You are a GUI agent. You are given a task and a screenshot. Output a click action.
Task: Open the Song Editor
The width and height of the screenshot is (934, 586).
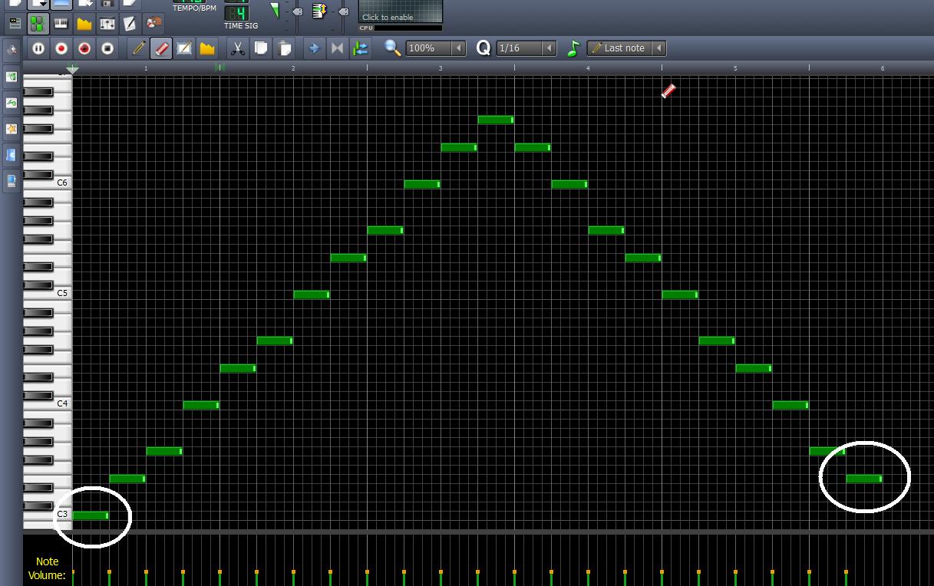pyautogui.click(x=14, y=23)
